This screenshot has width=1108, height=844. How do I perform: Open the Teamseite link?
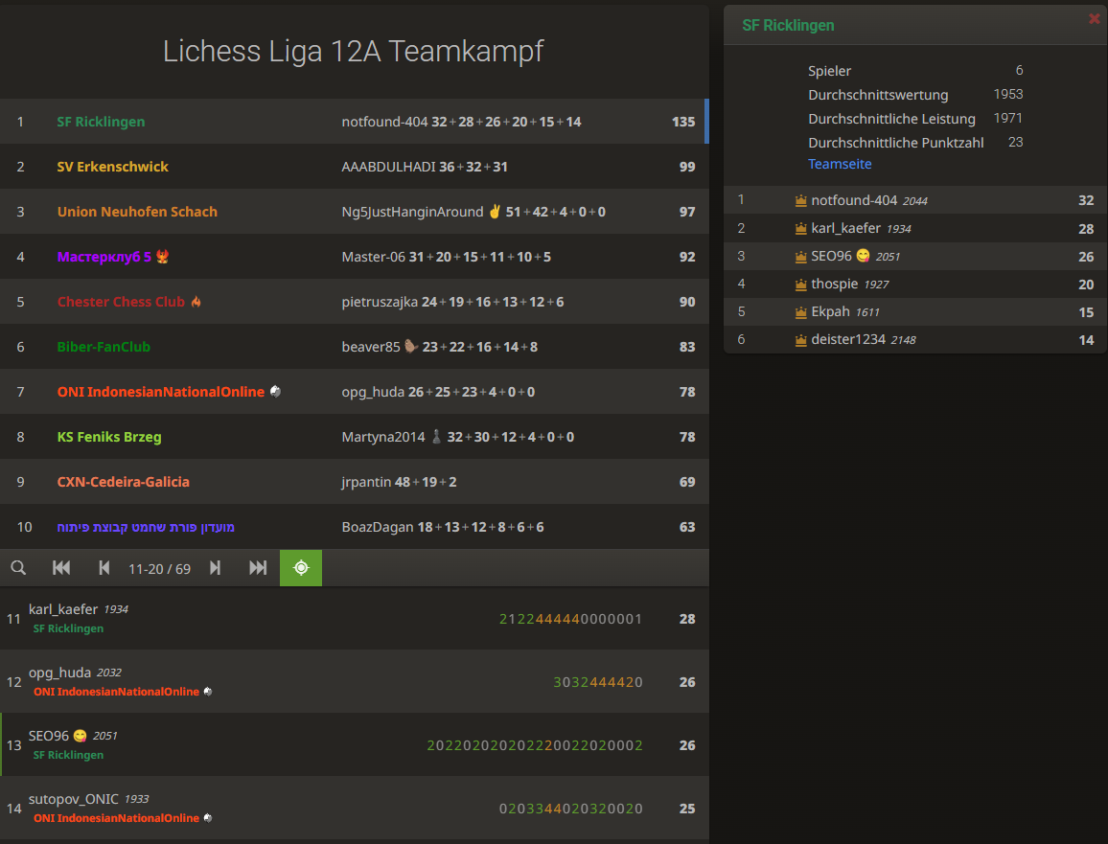[x=840, y=164]
